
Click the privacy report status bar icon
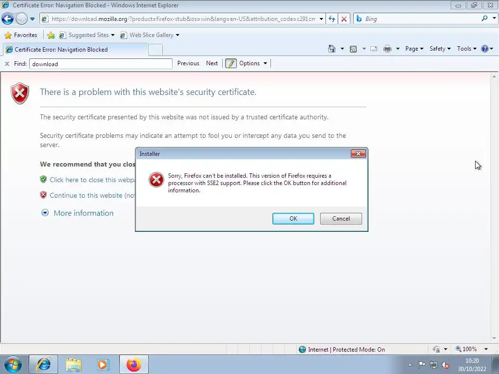click(436, 349)
